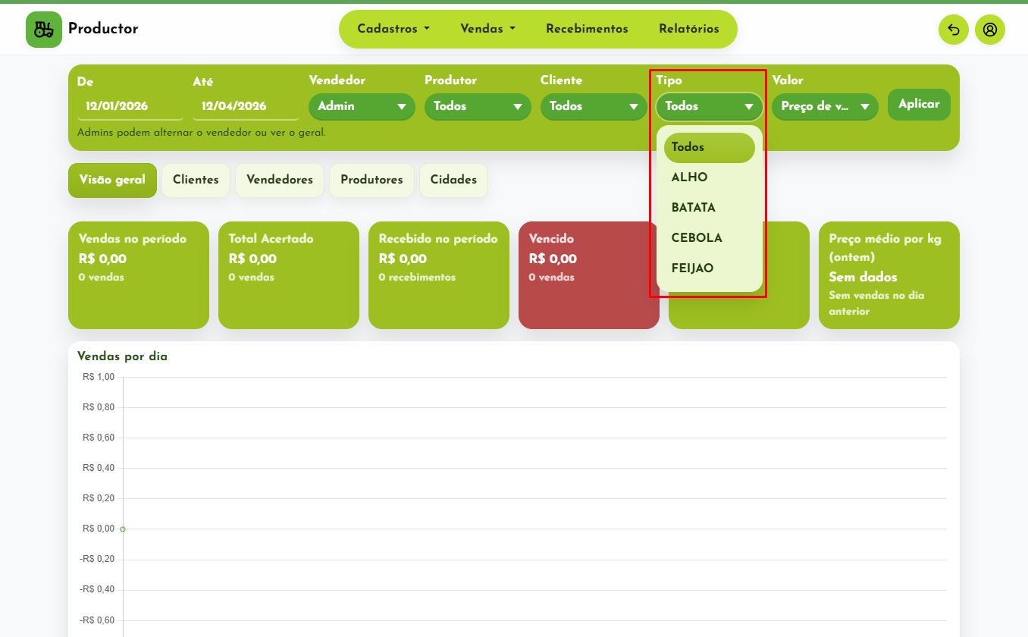Expand the Produtor filter dropdown
Image resolution: width=1028 pixels, height=637 pixels.
tap(478, 106)
